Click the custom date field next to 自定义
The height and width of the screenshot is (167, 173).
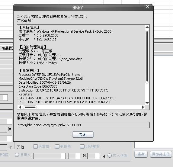click(50, 156)
